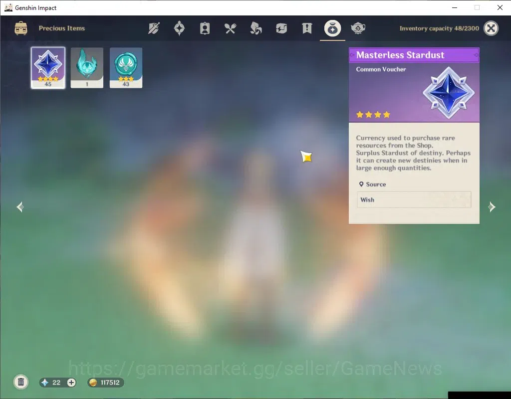Go to next inventory page with right arrow
Screen dimensions: 511x399
click(492, 207)
